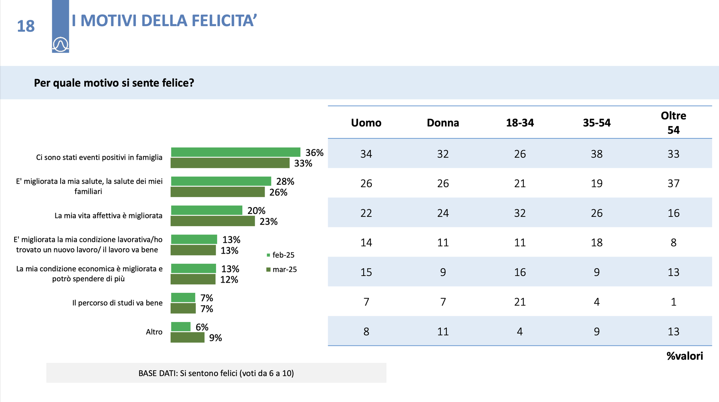This screenshot has width=719, height=402.
Task: Click the question text Per quale motivo
Action: [x=114, y=83]
